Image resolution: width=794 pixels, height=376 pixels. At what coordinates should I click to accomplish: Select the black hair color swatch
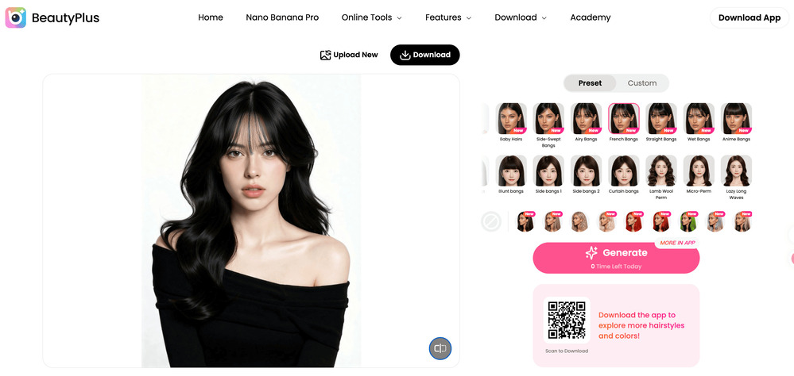pyautogui.click(x=525, y=221)
